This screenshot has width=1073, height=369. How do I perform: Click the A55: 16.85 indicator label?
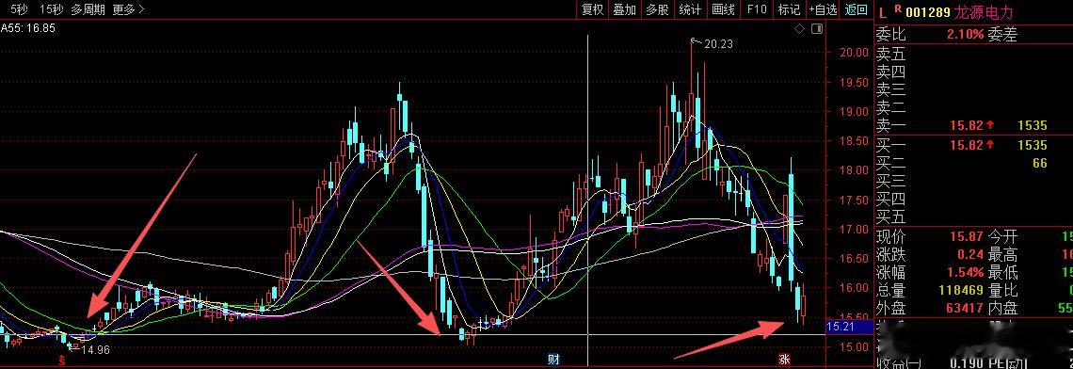(28, 28)
